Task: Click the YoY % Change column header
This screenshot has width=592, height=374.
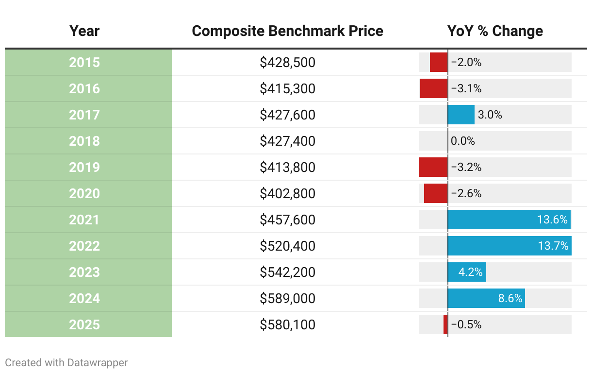Action: tap(495, 31)
